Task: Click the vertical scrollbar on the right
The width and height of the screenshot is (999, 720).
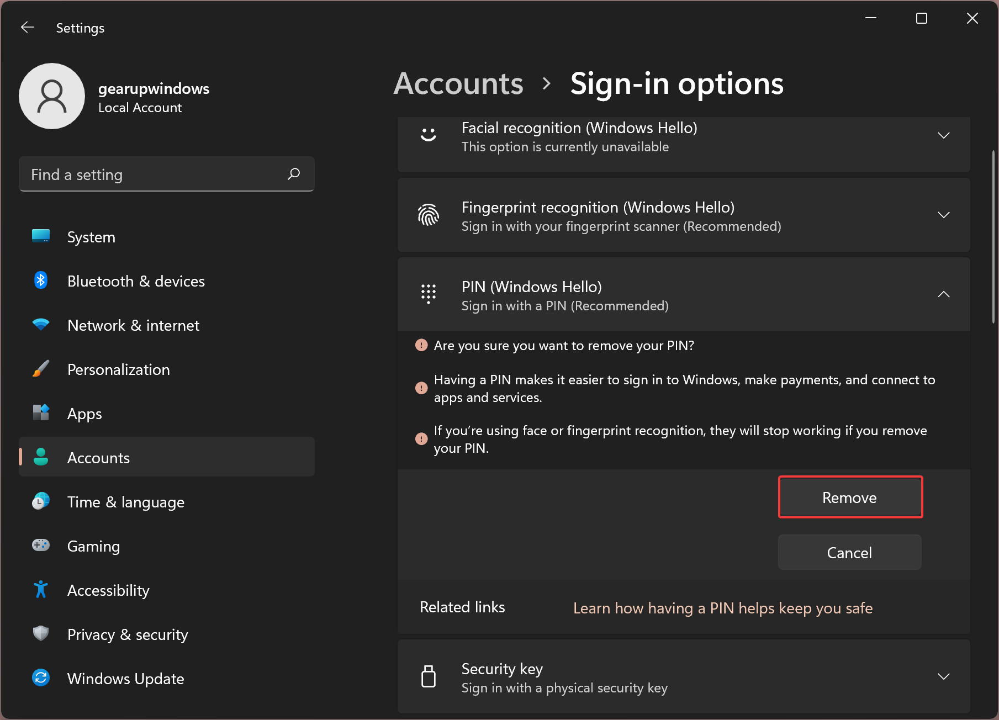Action: coord(993,237)
